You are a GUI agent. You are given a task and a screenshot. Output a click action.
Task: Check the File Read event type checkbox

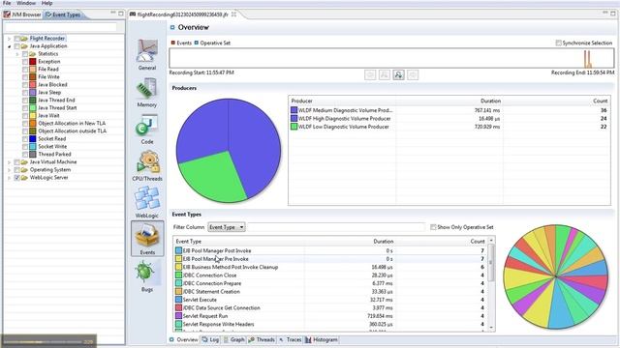(x=25, y=69)
